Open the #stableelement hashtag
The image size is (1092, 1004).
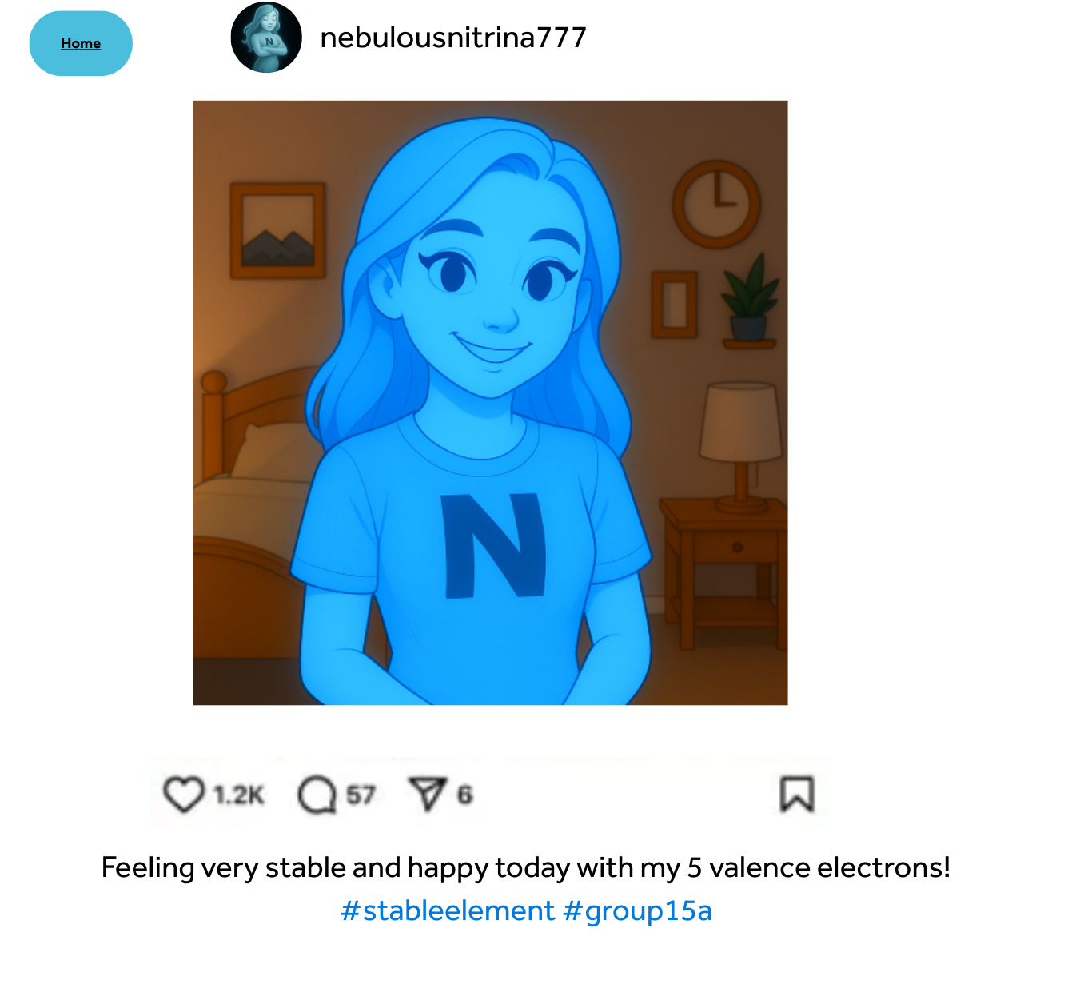(448, 910)
